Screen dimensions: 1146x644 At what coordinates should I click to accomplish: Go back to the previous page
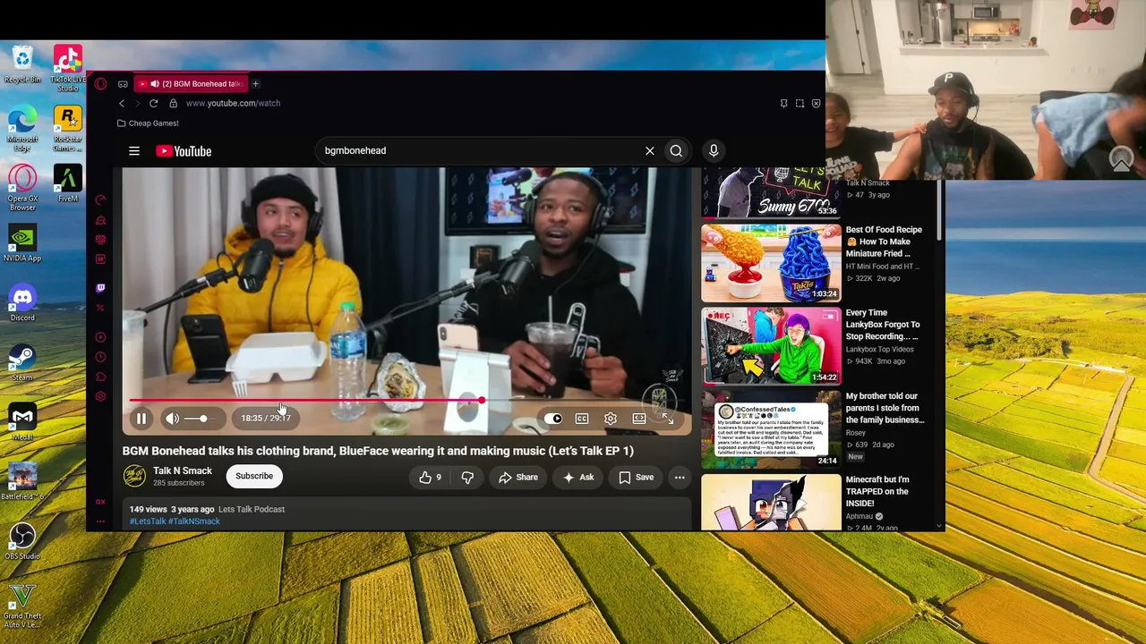[122, 104]
